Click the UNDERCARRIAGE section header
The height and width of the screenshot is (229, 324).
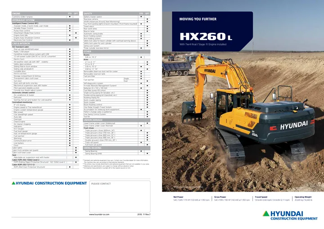pos(117,120)
